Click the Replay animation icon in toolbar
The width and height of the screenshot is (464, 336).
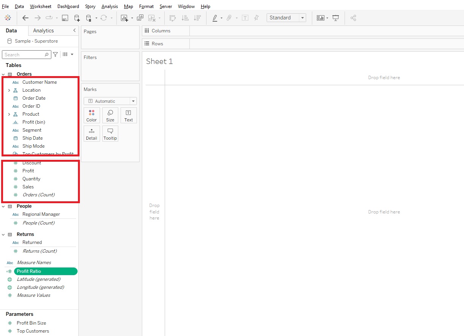[49, 18]
